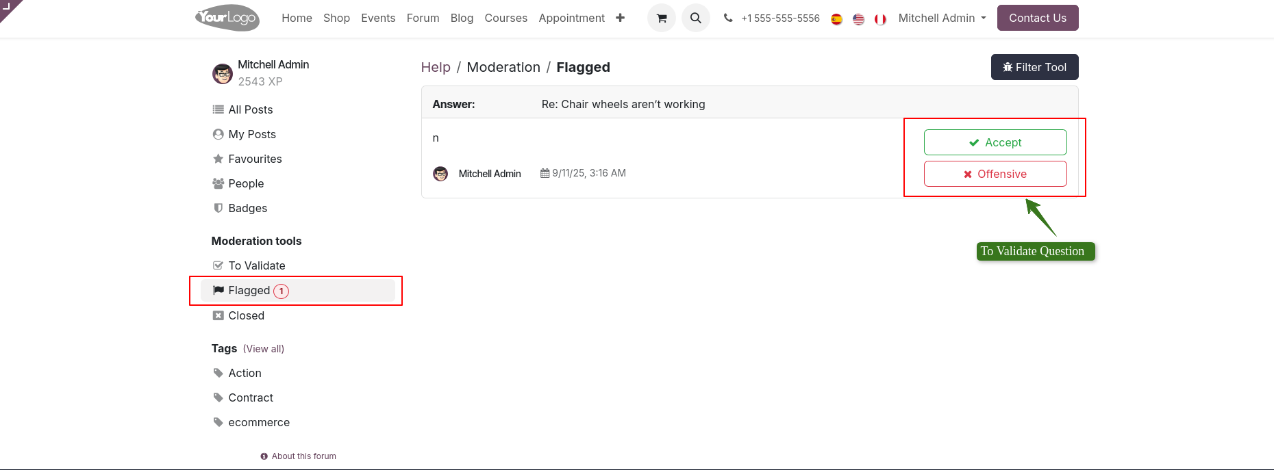Open the Closed posts list
This screenshot has width=1274, height=470.
[246, 315]
